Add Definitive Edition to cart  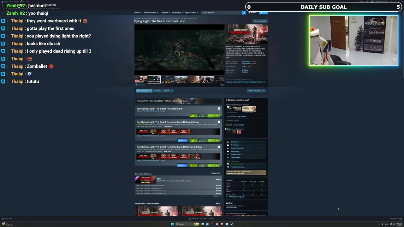[213, 166]
